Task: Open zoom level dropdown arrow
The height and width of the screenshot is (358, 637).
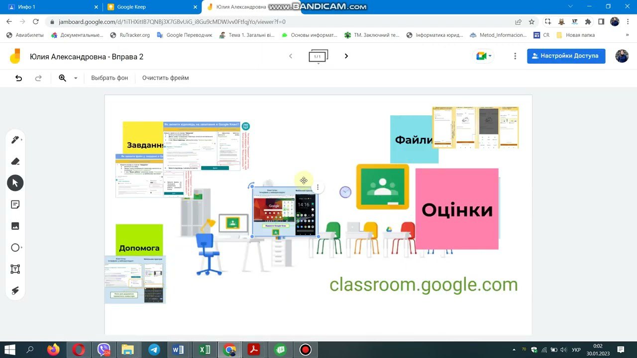Action: [76, 78]
